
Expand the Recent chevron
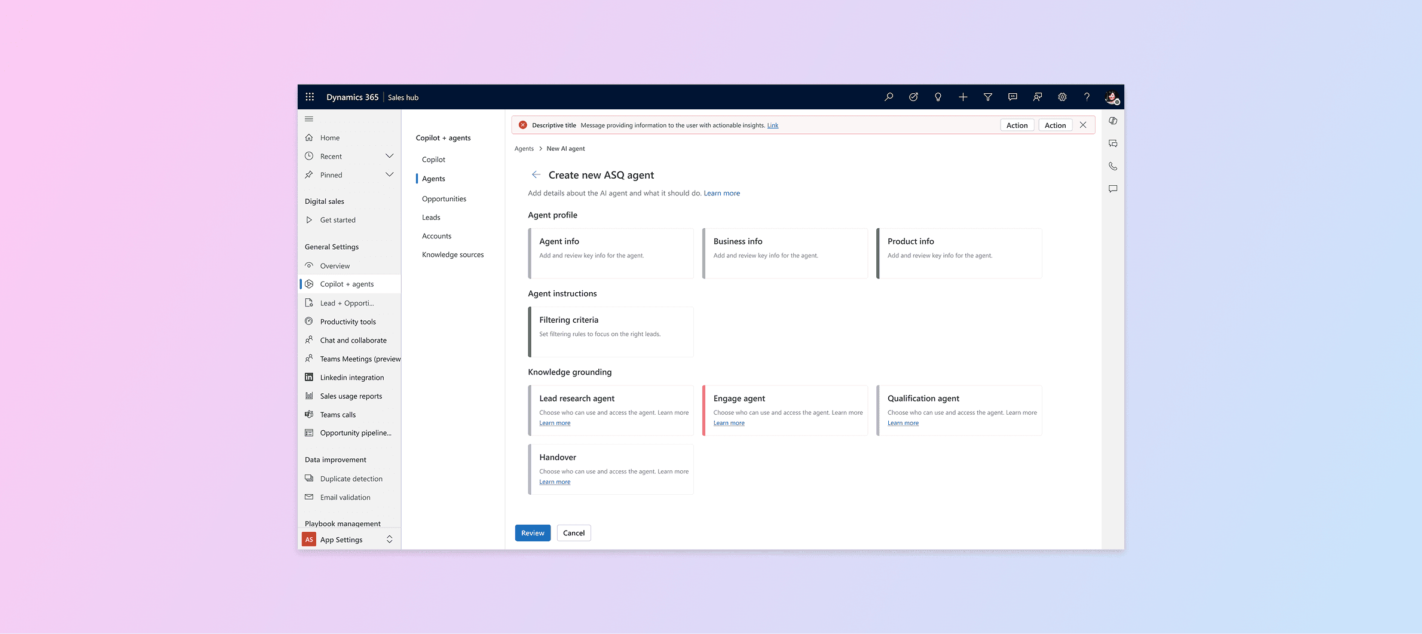pos(390,156)
